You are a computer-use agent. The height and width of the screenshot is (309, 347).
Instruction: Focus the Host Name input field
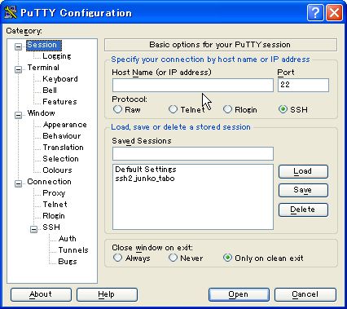click(x=193, y=86)
